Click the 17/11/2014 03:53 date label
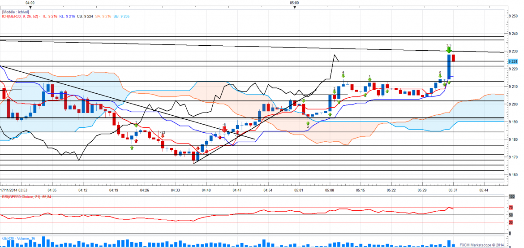 14,190
